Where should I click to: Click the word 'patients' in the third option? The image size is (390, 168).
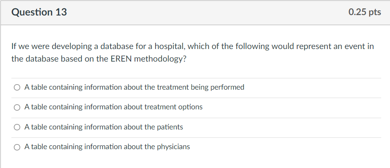[x=170, y=127]
